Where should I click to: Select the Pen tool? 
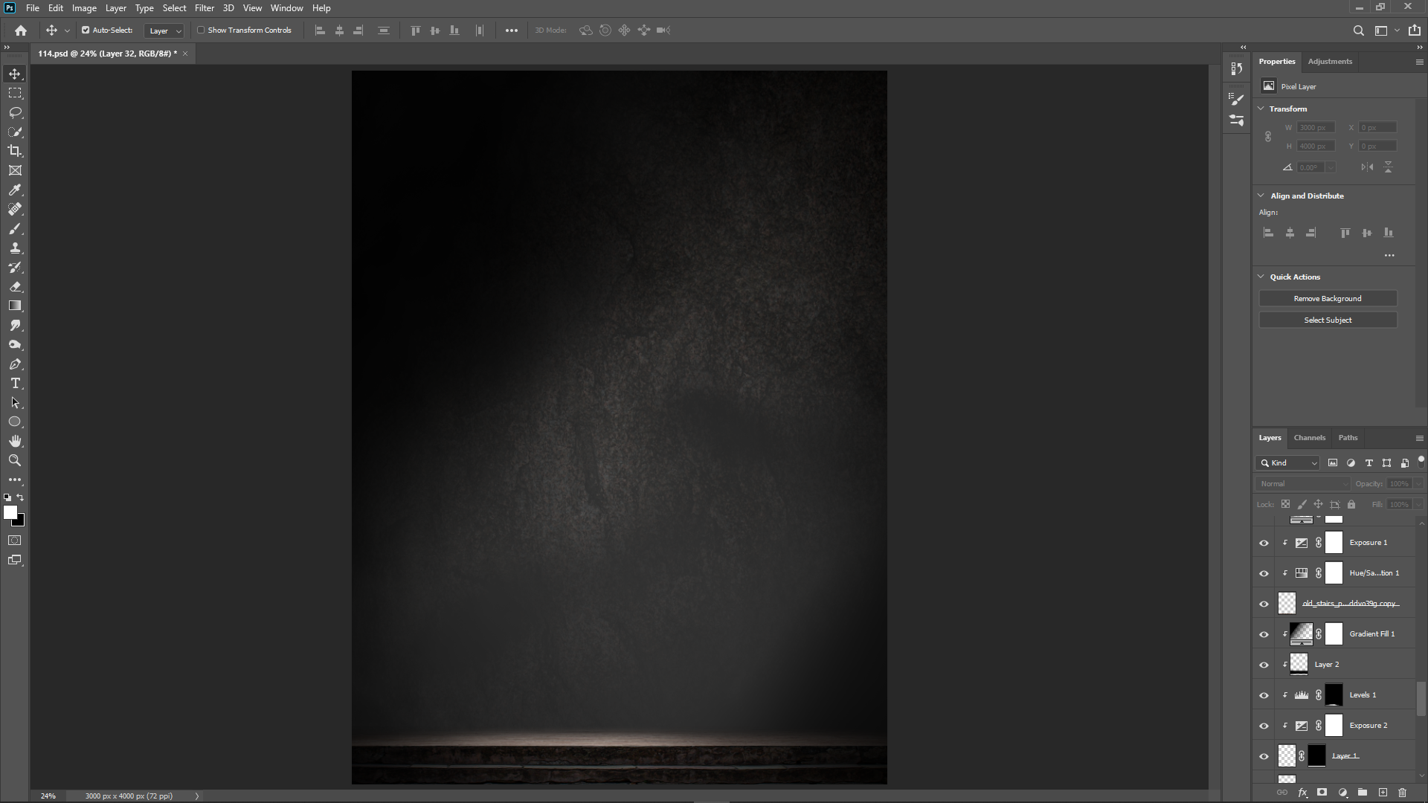point(15,364)
